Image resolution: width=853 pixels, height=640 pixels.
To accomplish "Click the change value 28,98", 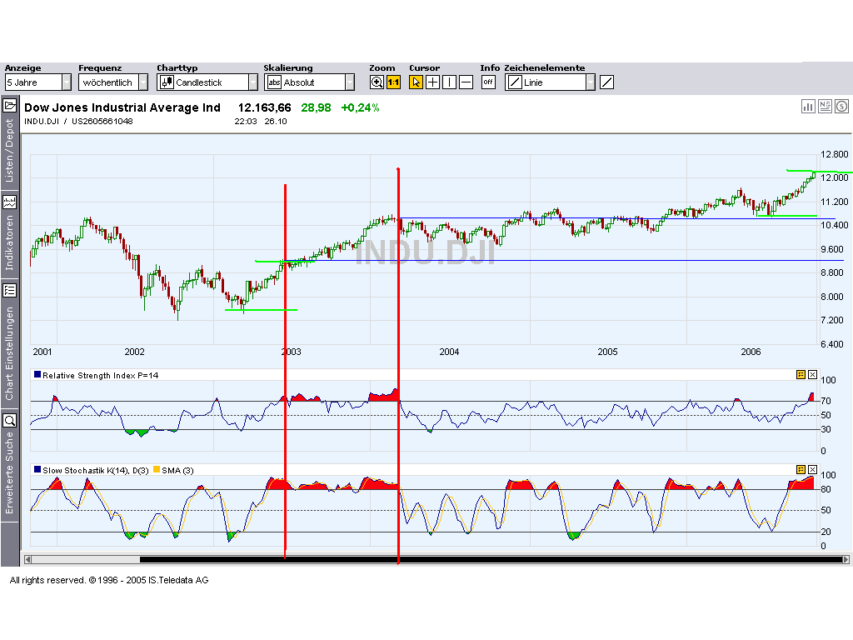I will pyautogui.click(x=316, y=107).
